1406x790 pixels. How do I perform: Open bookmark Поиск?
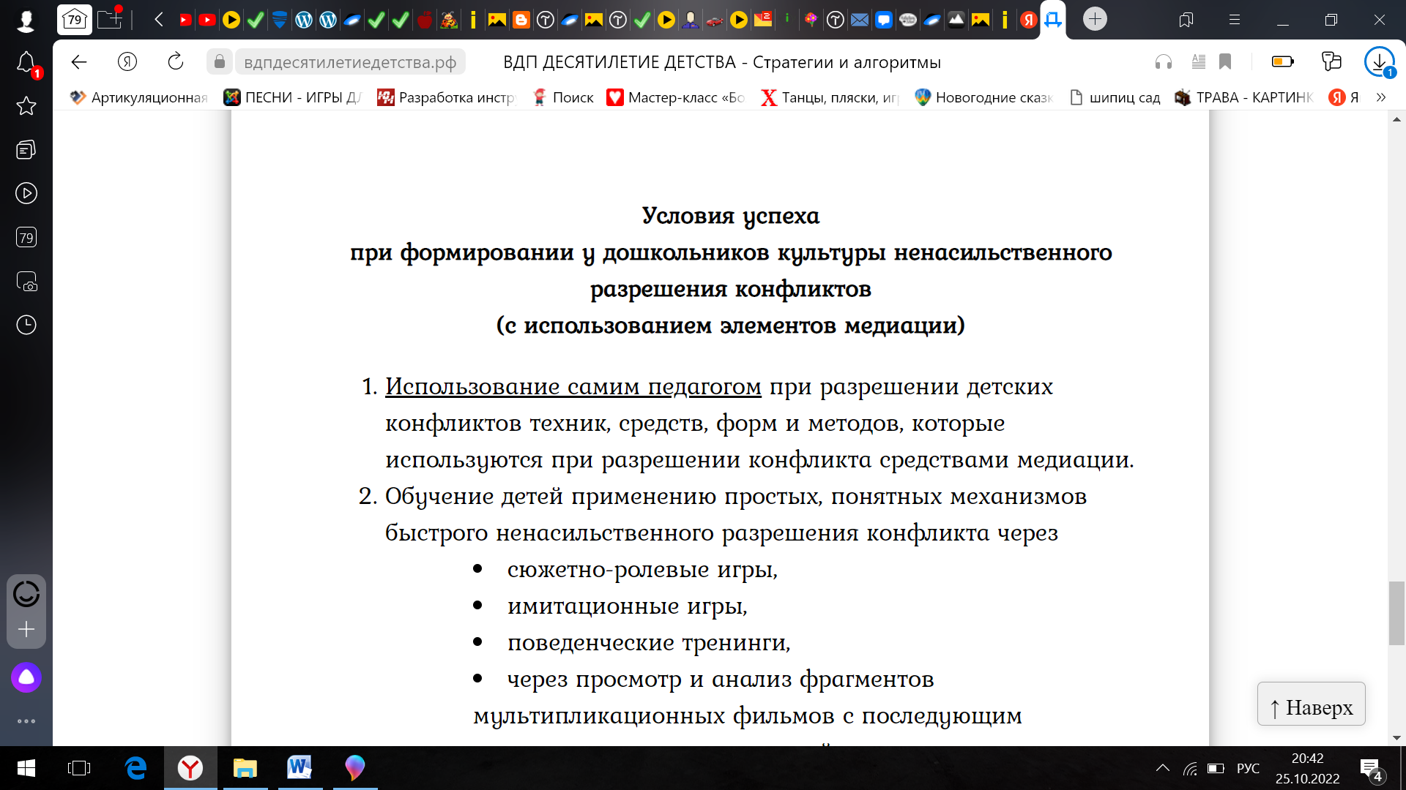[x=562, y=97]
